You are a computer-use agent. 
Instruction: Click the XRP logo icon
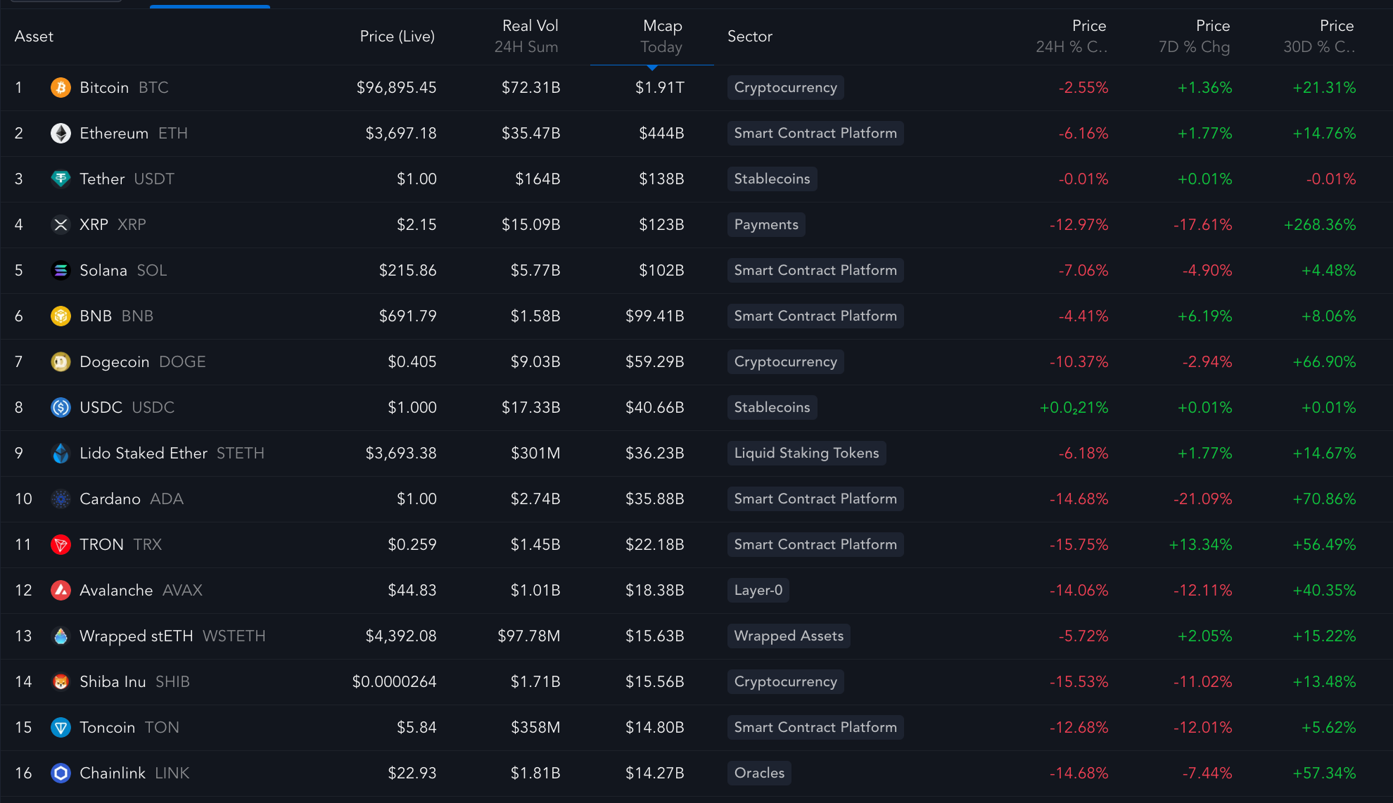click(x=61, y=225)
